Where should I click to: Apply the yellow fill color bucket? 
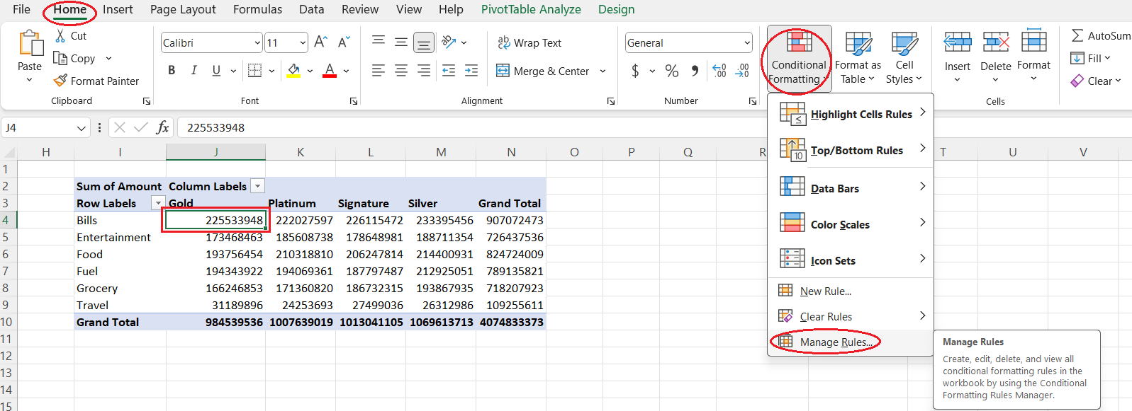coord(293,70)
